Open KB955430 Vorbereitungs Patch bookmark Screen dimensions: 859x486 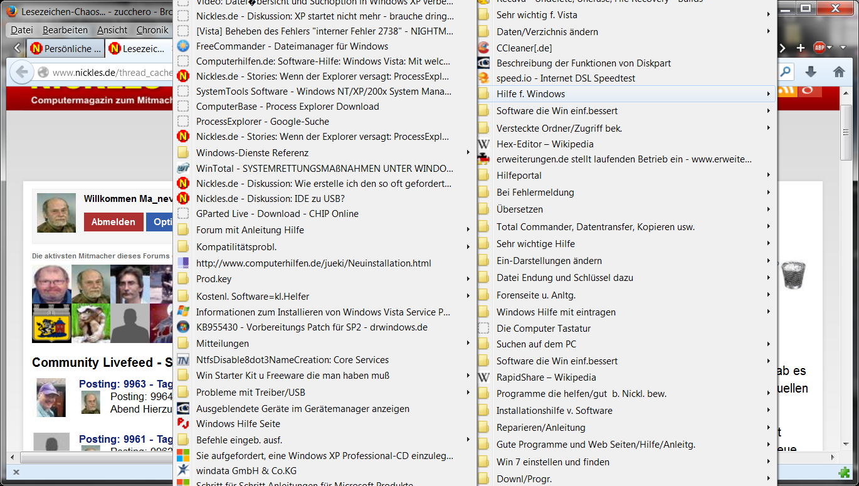coord(324,327)
